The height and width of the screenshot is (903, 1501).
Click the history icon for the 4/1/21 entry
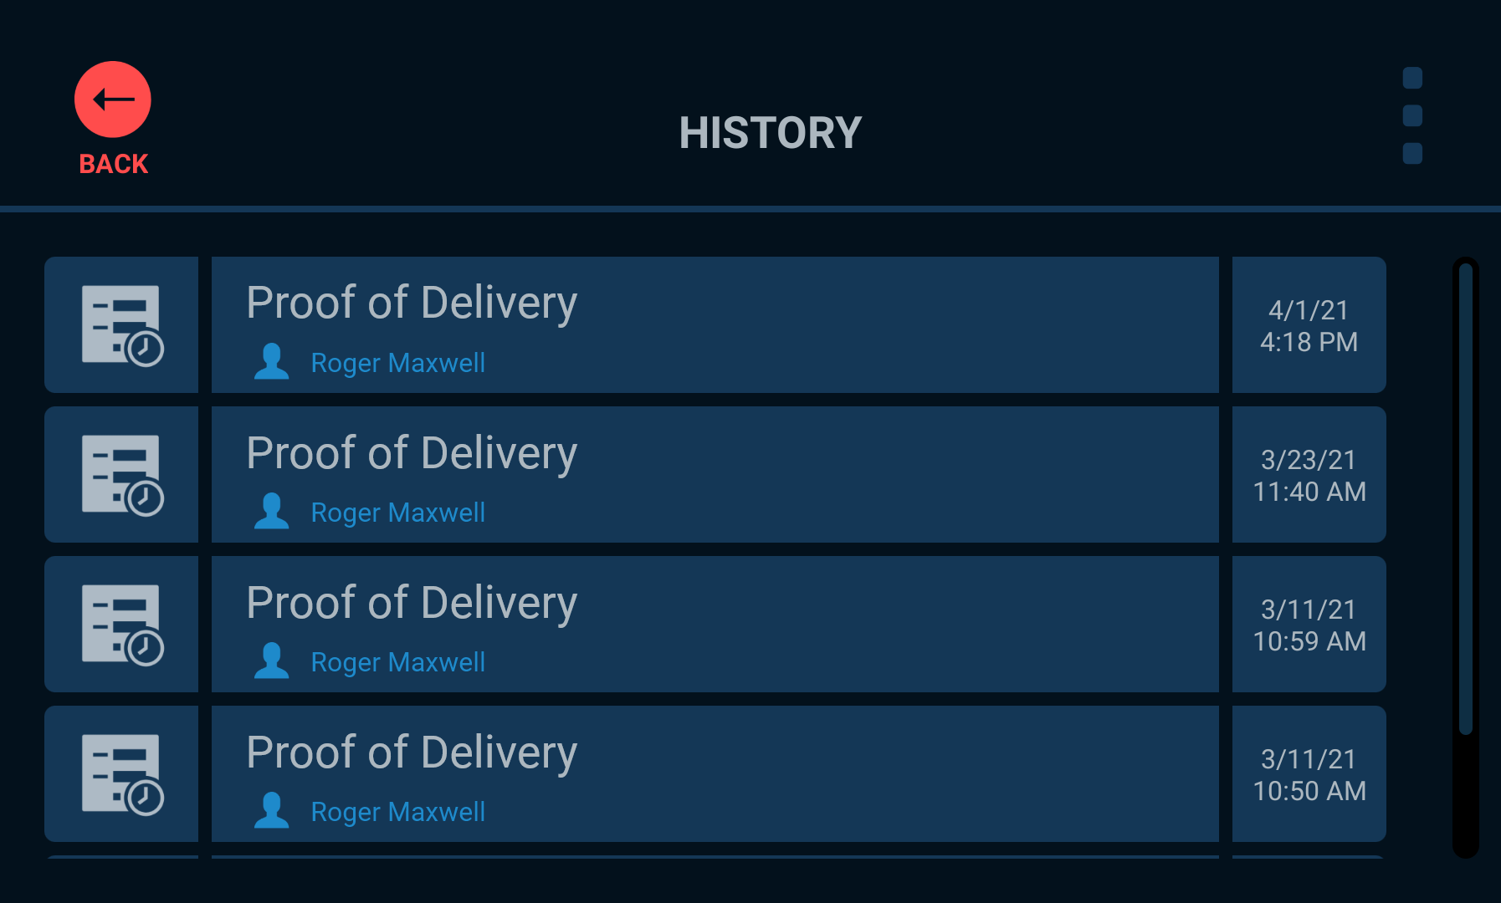tap(122, 325)
